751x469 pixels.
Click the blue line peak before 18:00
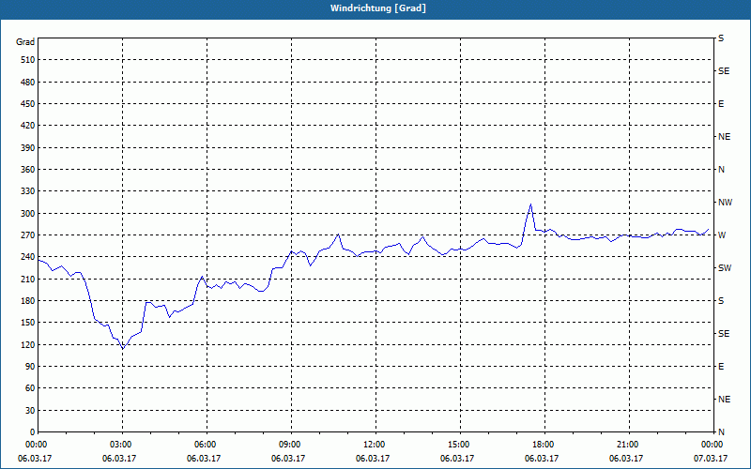point(530,204)
